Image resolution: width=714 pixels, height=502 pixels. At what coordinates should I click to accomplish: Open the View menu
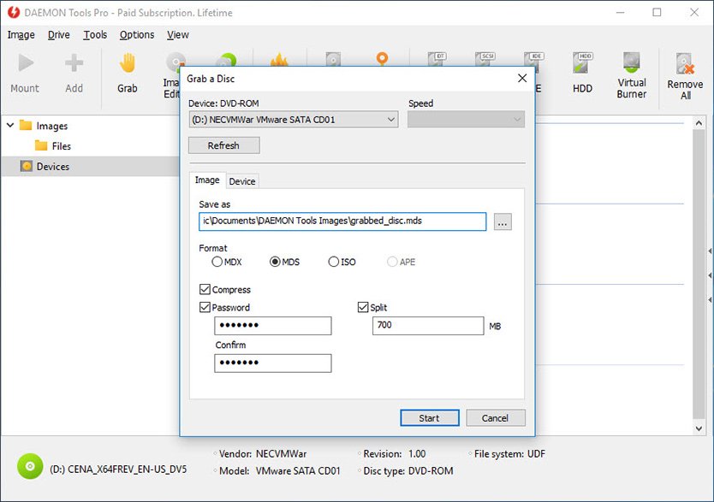[177, 35]
